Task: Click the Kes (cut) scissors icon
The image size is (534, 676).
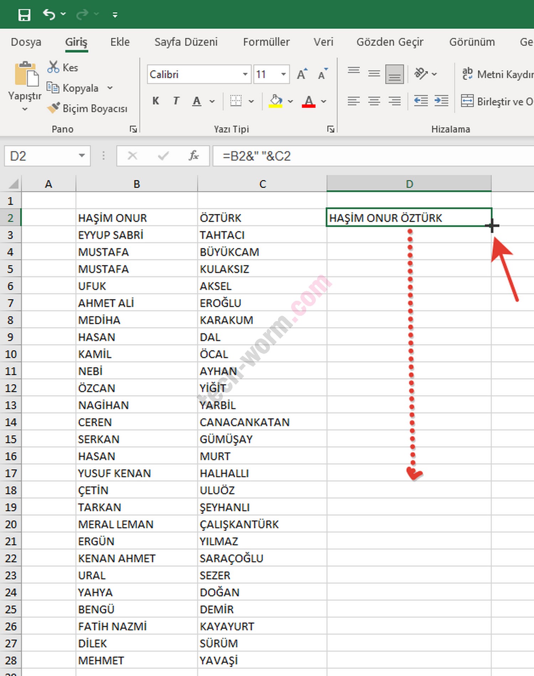Action: (x=53, y=67)
